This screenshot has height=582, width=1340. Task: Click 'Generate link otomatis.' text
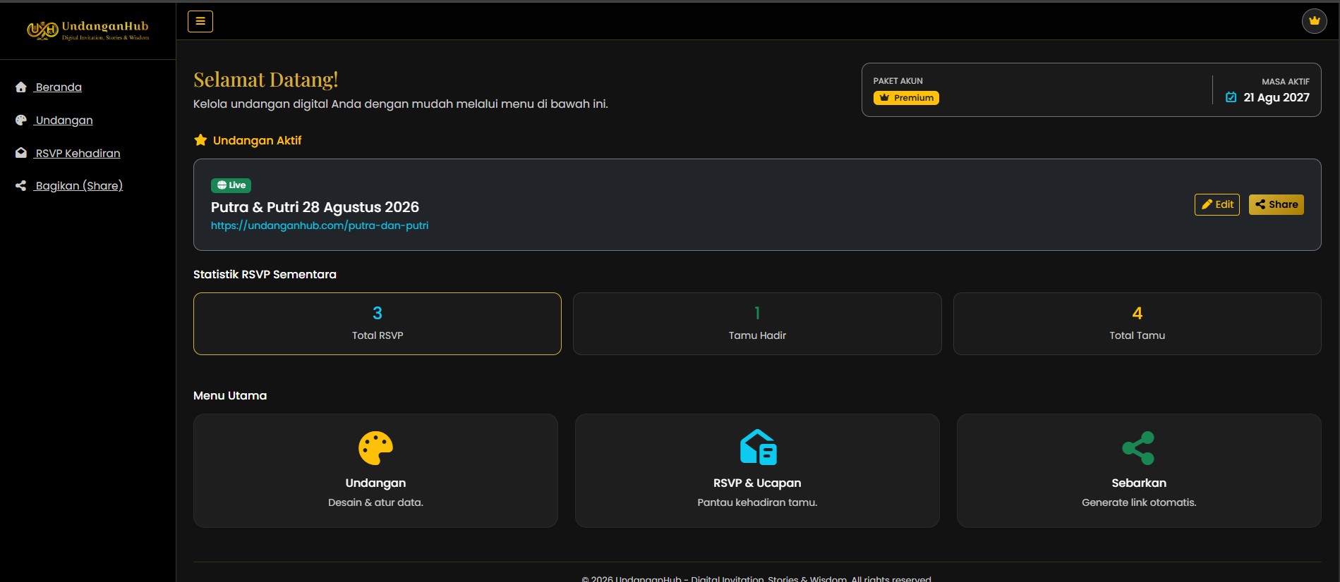[x=1139, y=502]
